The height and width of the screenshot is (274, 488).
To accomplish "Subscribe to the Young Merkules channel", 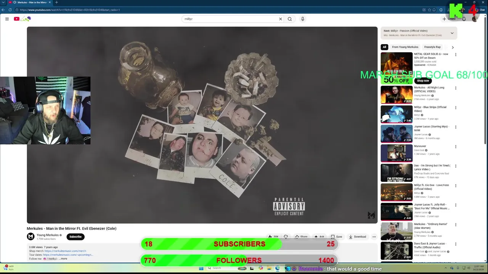I will (75, 237).
